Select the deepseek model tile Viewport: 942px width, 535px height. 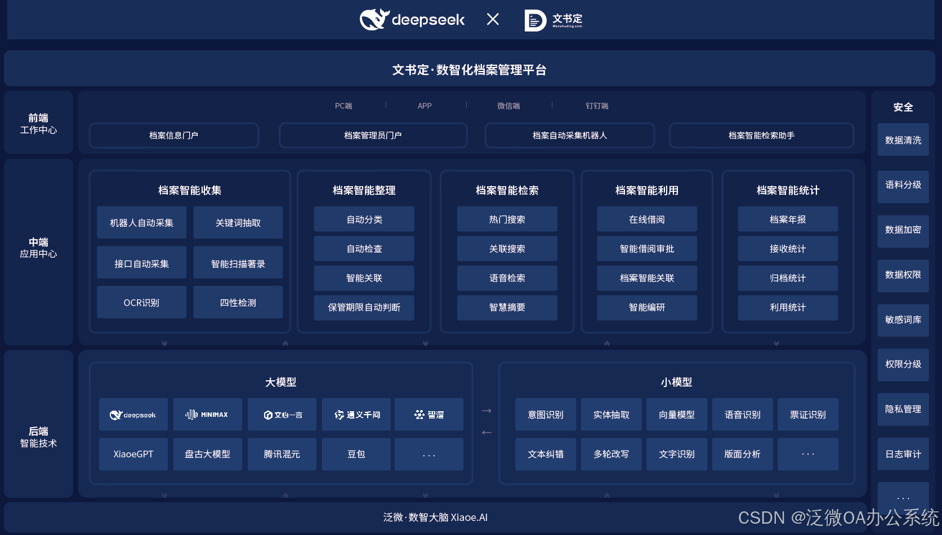[x=133, y=415]
